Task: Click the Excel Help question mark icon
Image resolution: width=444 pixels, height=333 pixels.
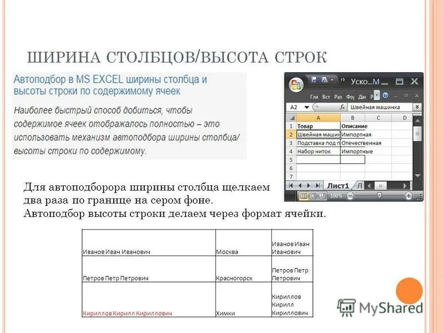Action: point(386,95)
